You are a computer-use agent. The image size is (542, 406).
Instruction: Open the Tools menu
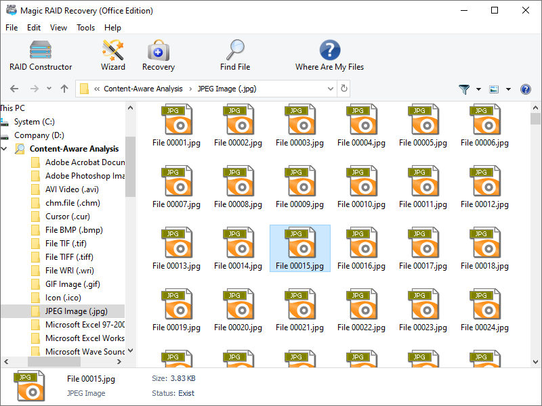tap(85, 28)
